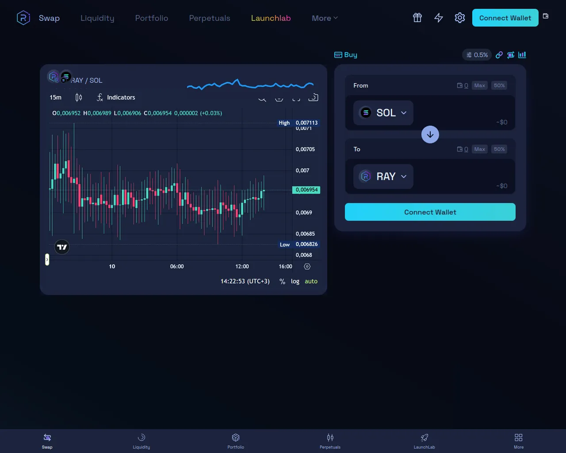This screenshot has width=566, height=453.
Task: Toggle log scale on the chart
Action: click(295, 281)
